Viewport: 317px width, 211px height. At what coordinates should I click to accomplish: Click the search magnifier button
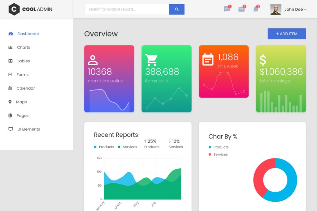176,9
